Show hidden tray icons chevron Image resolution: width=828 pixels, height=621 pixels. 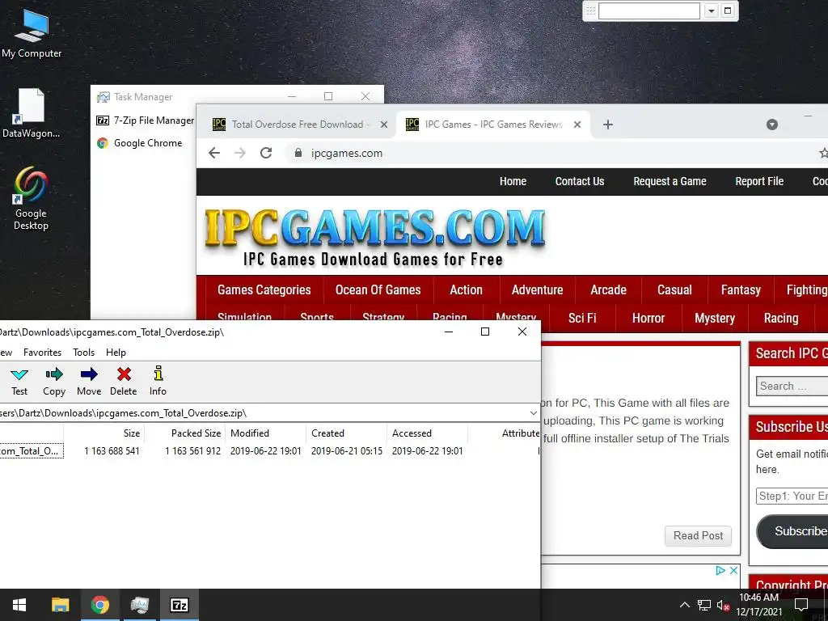pos(684,605)
